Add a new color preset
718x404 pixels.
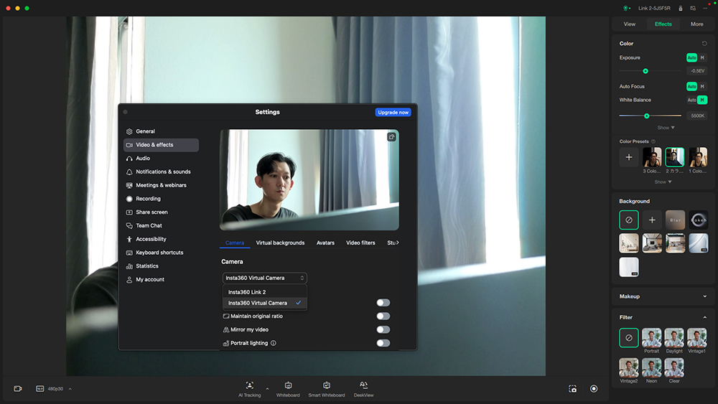point(629,157)
